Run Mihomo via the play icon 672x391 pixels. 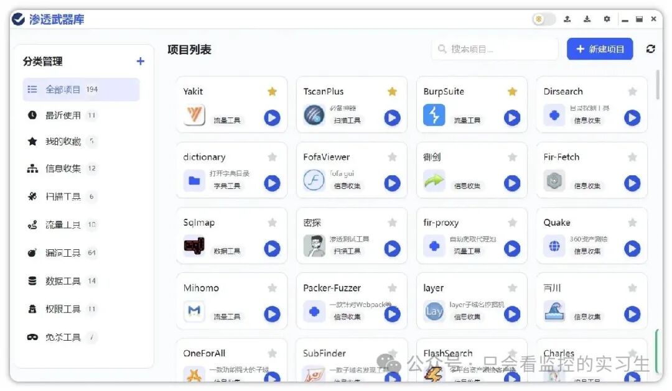tap(272, 314)
